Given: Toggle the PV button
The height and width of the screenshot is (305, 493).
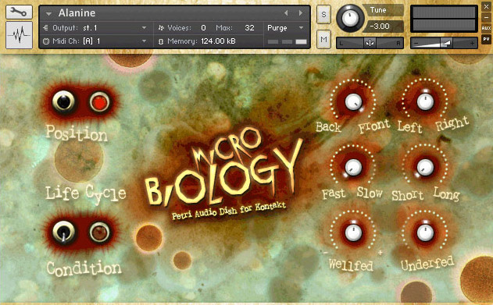Looking at the screenshot, I should click(x=486, y=39).
